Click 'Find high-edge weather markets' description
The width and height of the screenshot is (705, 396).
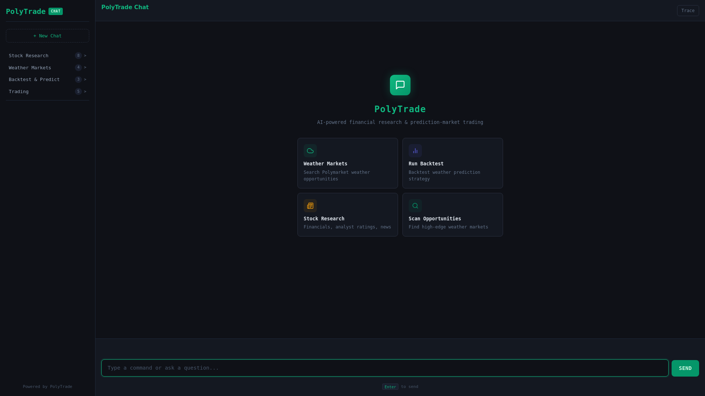(x=448, y=227)
